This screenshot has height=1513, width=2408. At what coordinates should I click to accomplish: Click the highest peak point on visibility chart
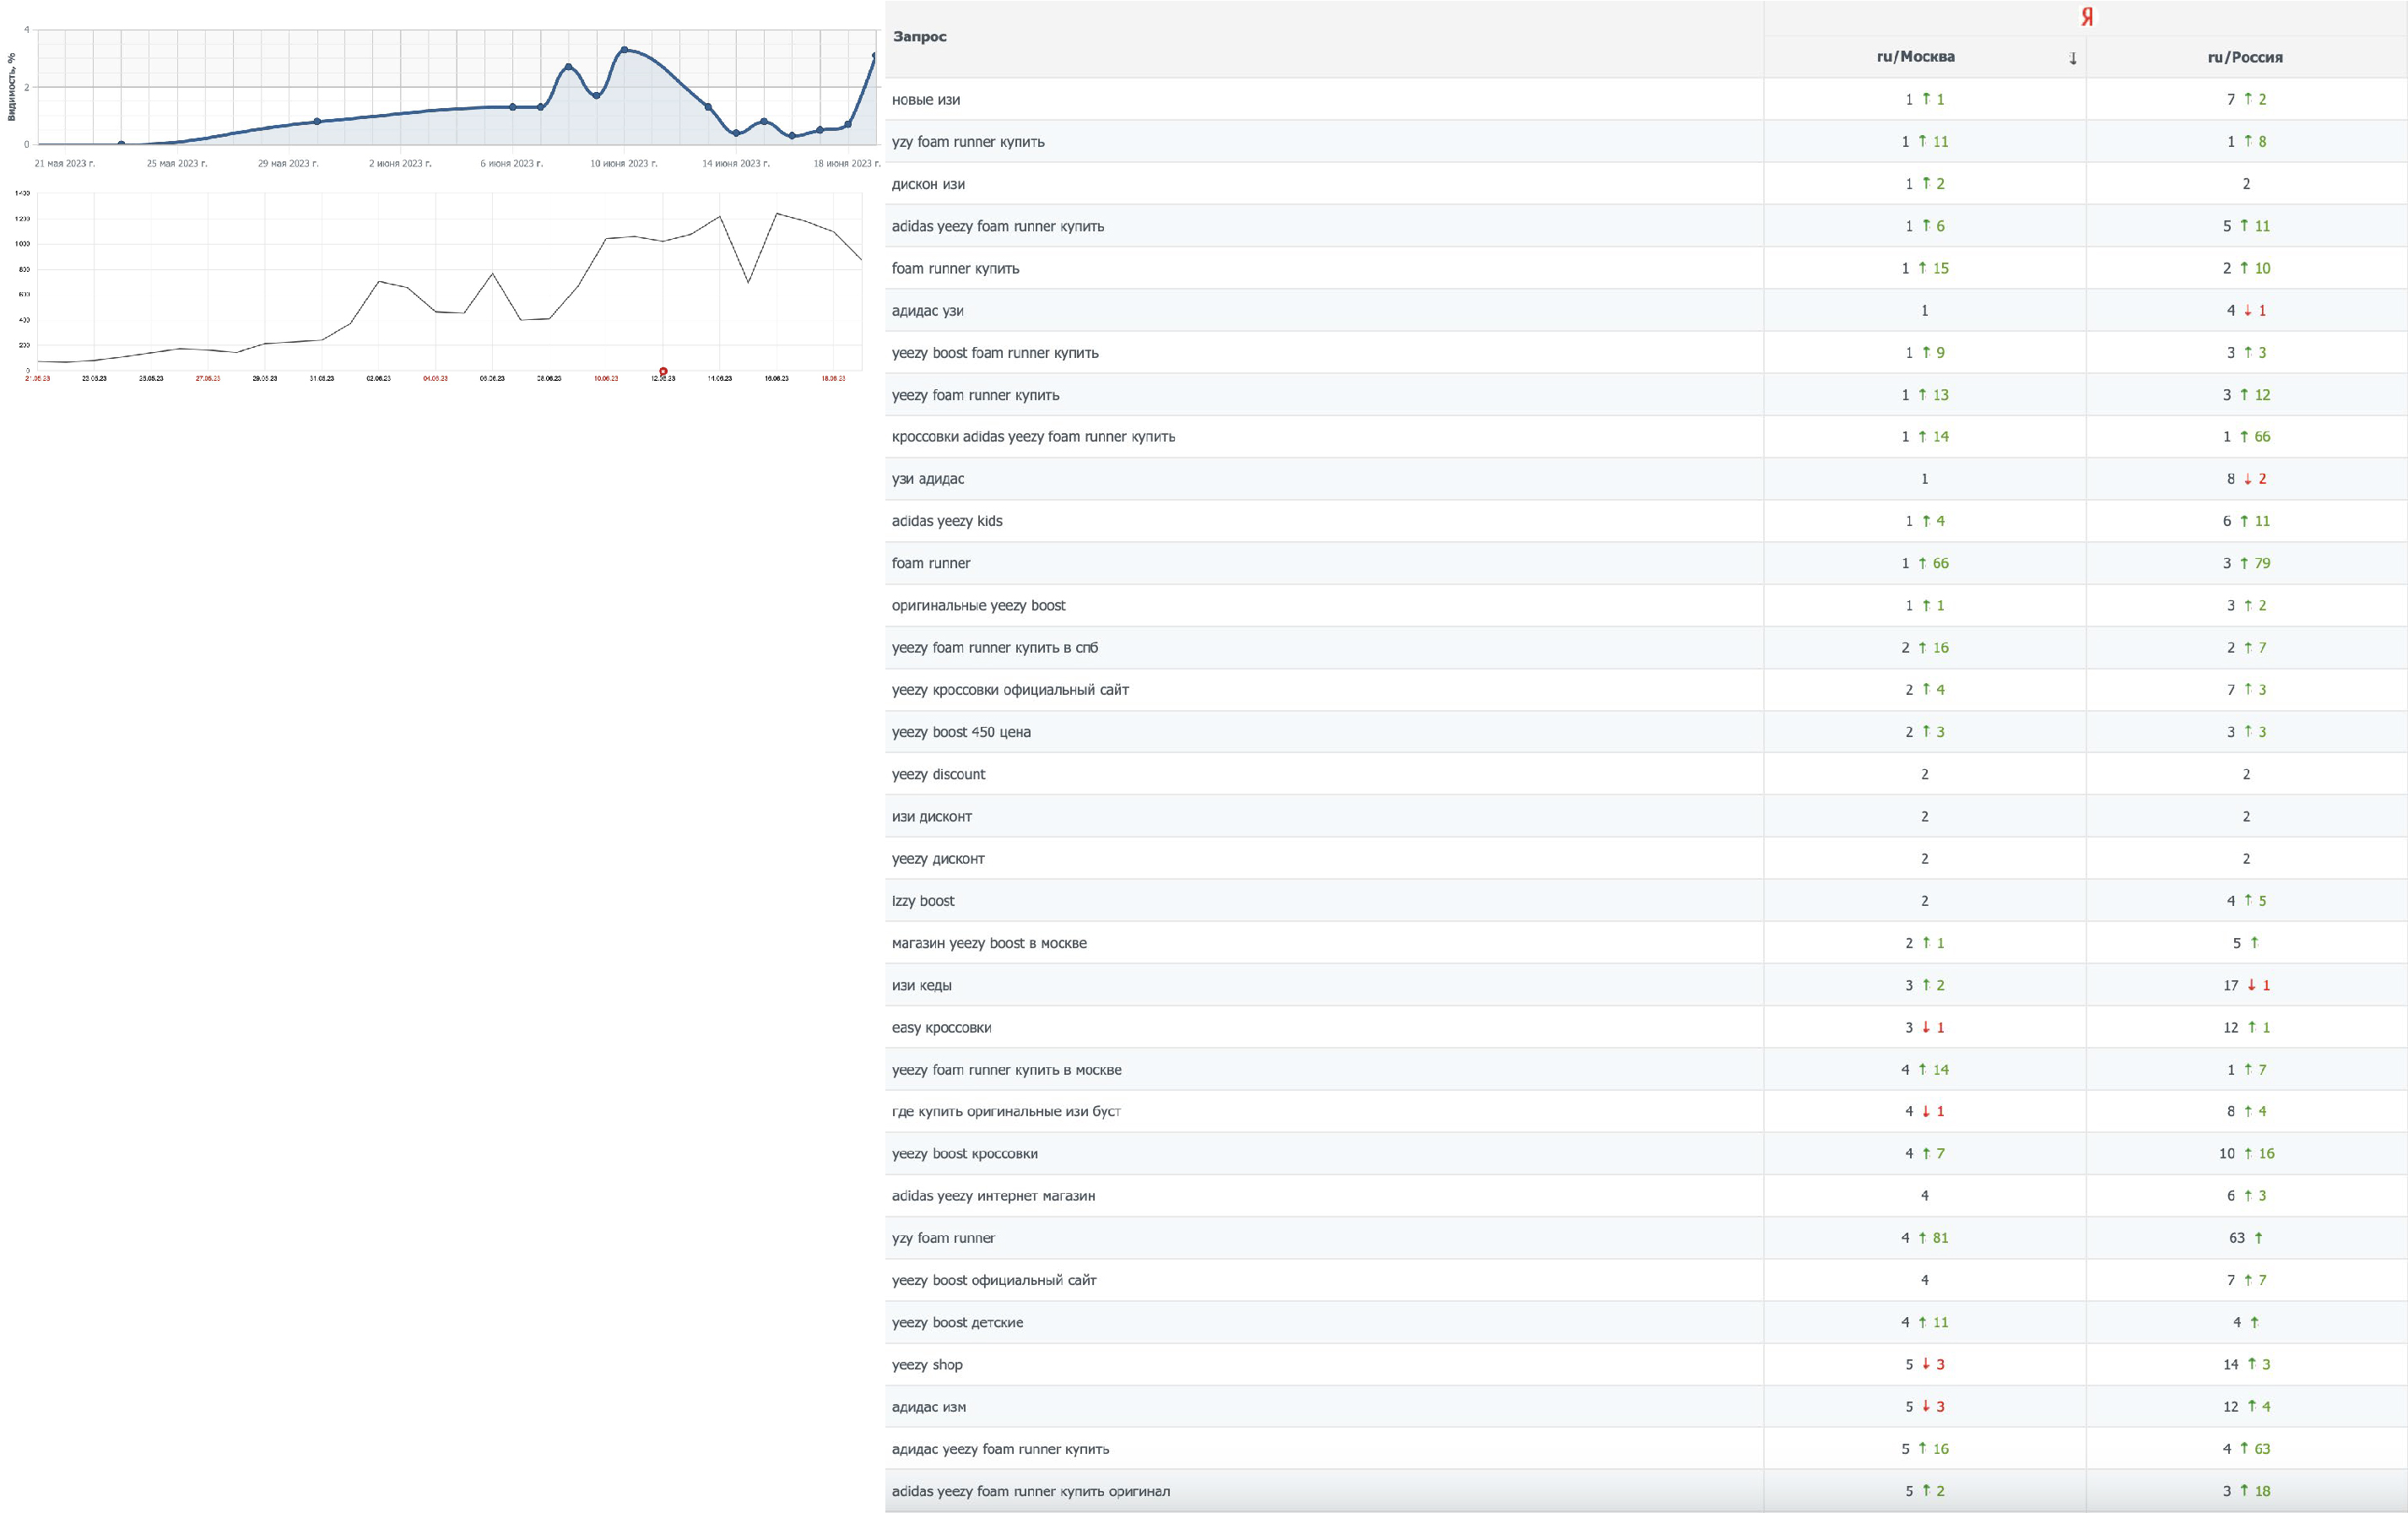pos(624,49)
